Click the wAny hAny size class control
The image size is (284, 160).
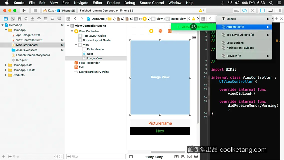pos(154,157)
